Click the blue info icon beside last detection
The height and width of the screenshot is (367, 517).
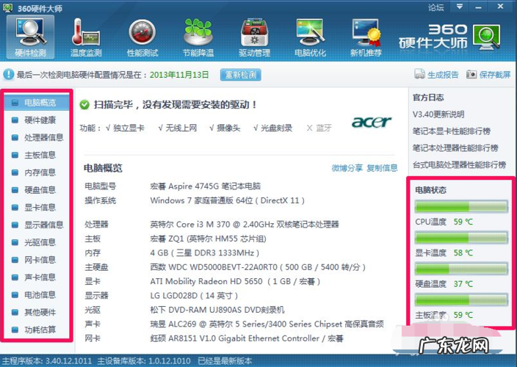tap(9, 74)
